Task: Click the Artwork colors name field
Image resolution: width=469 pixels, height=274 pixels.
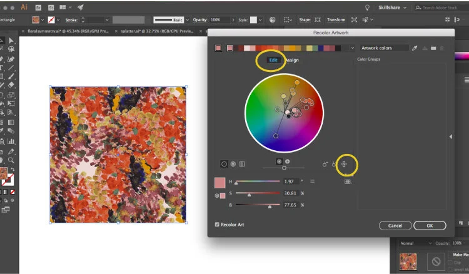Action: click(x=384, y=48)
